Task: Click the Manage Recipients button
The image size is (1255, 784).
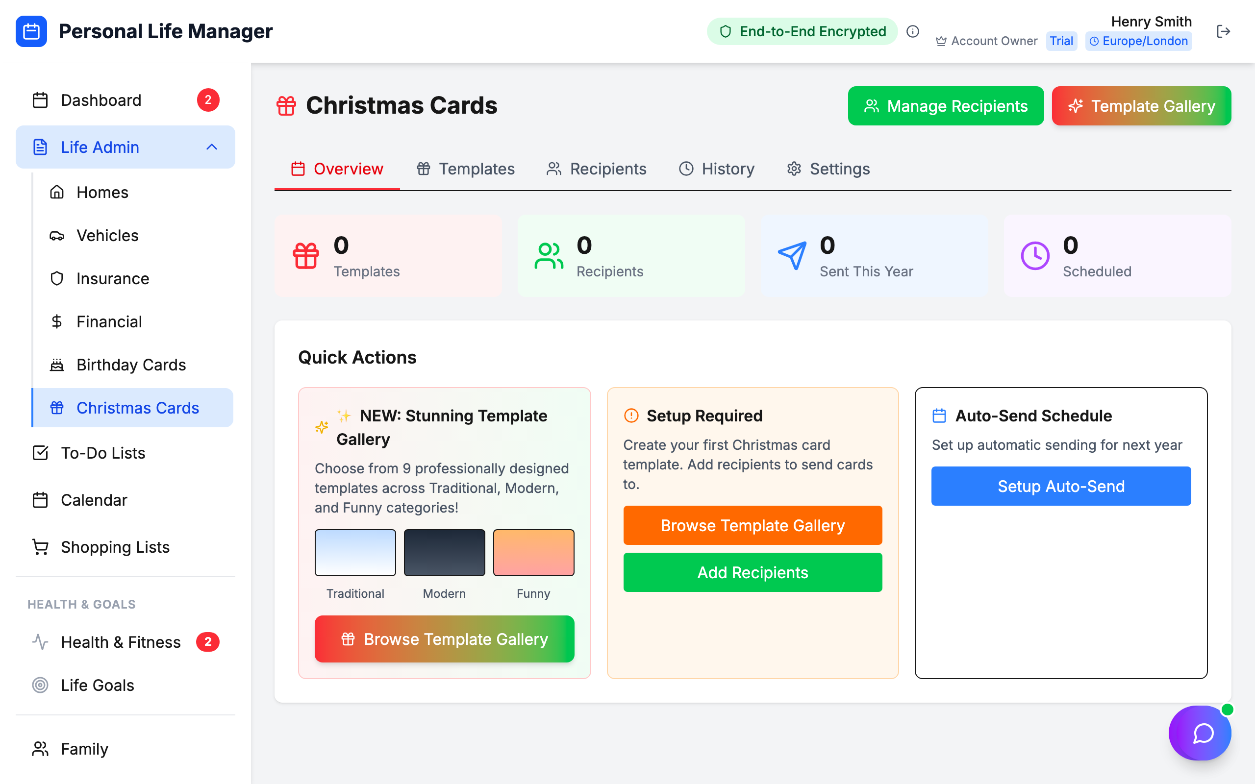Action: coord(945,106)
